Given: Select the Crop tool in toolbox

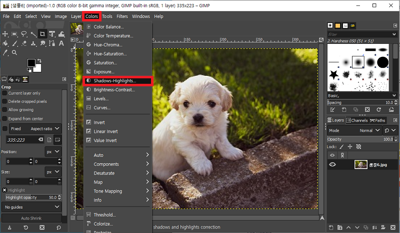Looking at the screenshot, I should [x=42, y=34].
